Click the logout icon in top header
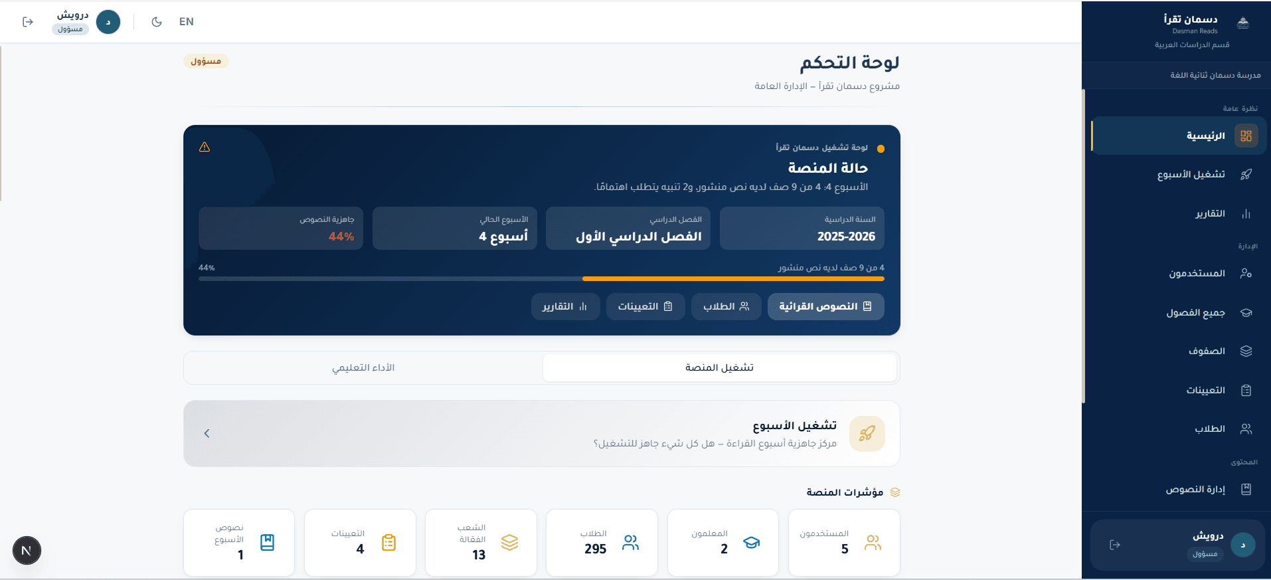Screen dimensions: 1271x580 pyautogui.click(x=28, y=22)
